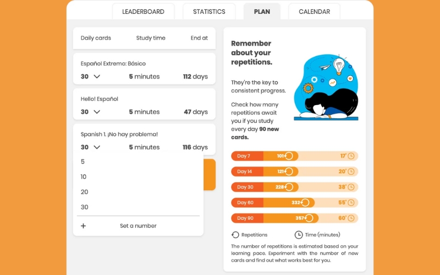Click the clock icon on Day 90 bar
Screen dimensions: 440x275
(x=350, y=218)
